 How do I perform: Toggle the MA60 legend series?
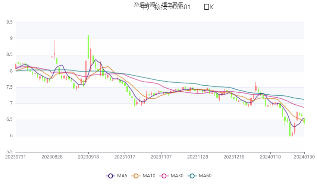point(200,176)
